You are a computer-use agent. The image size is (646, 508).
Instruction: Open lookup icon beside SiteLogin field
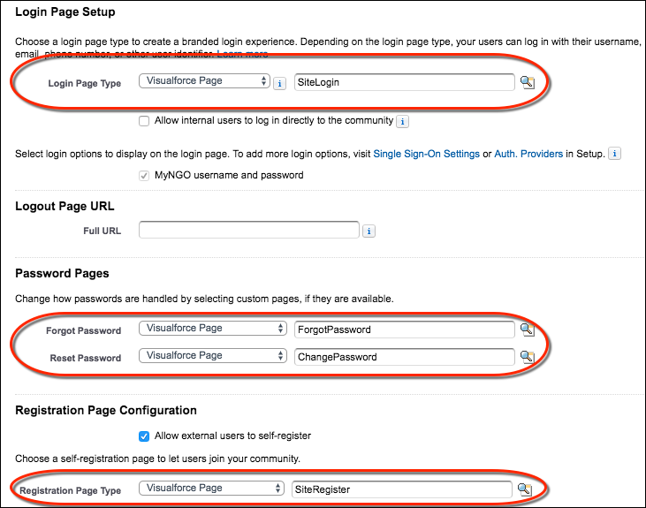pyautogui.click(x=527, y=82)
